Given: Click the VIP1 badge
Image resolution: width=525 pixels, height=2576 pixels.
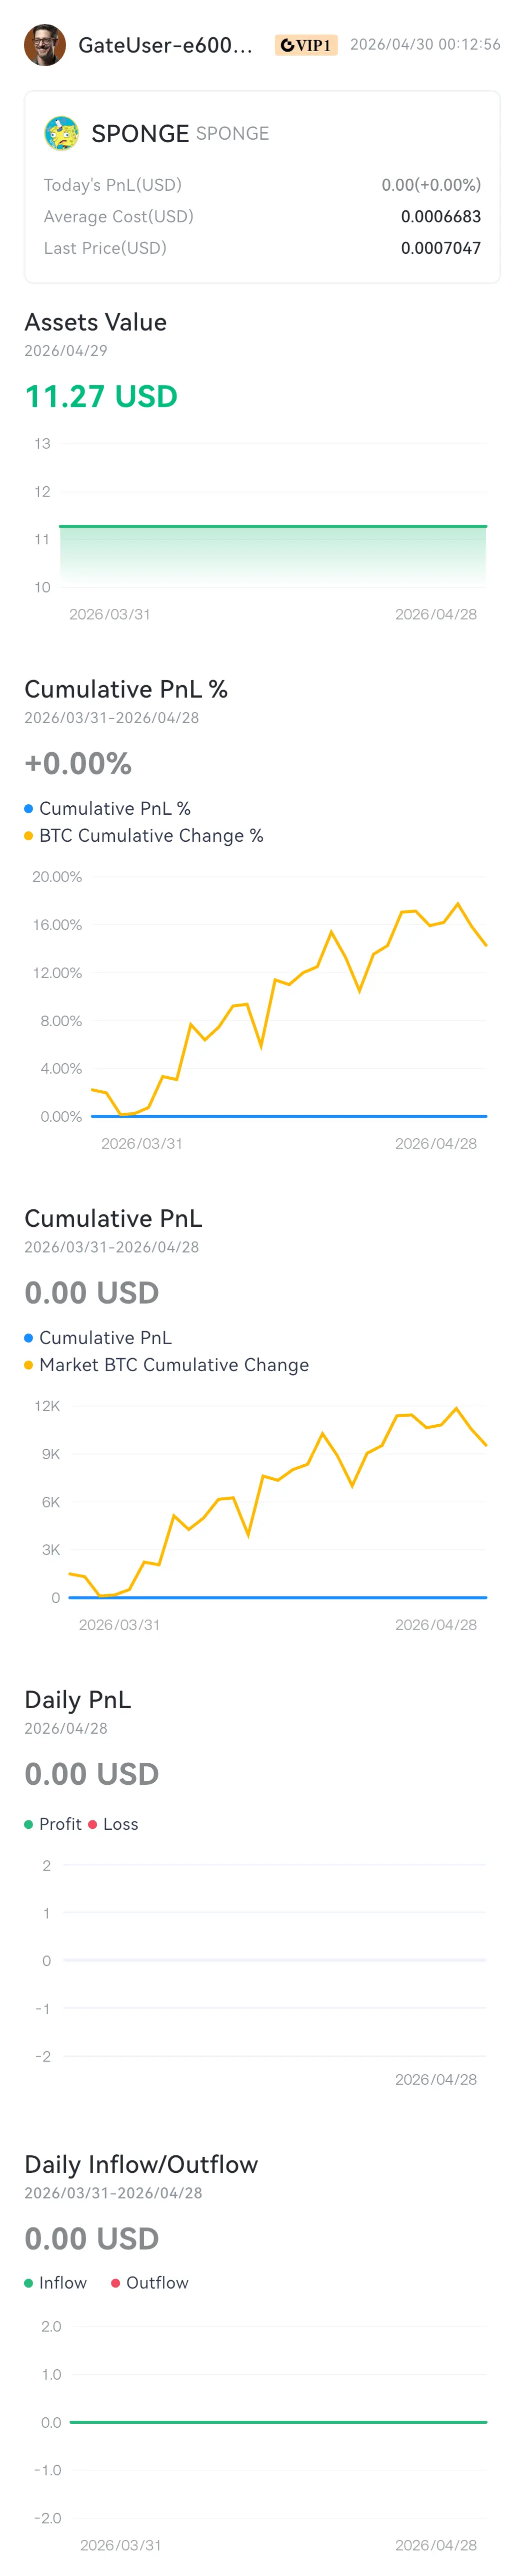Looking at the screenshot, I should (x=305, y=45).
